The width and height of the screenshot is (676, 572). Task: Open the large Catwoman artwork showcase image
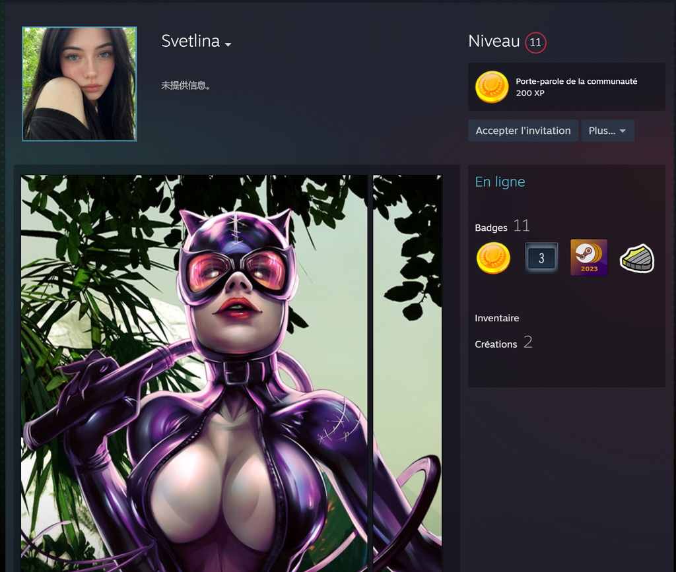pos(194,373)
